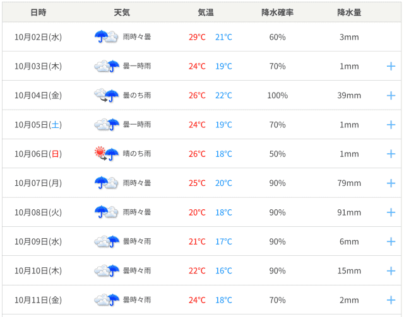This screenshot has height=317, width=404.
Task: Click the 100% precipitation probability value
Action: [x=277, y=95]
